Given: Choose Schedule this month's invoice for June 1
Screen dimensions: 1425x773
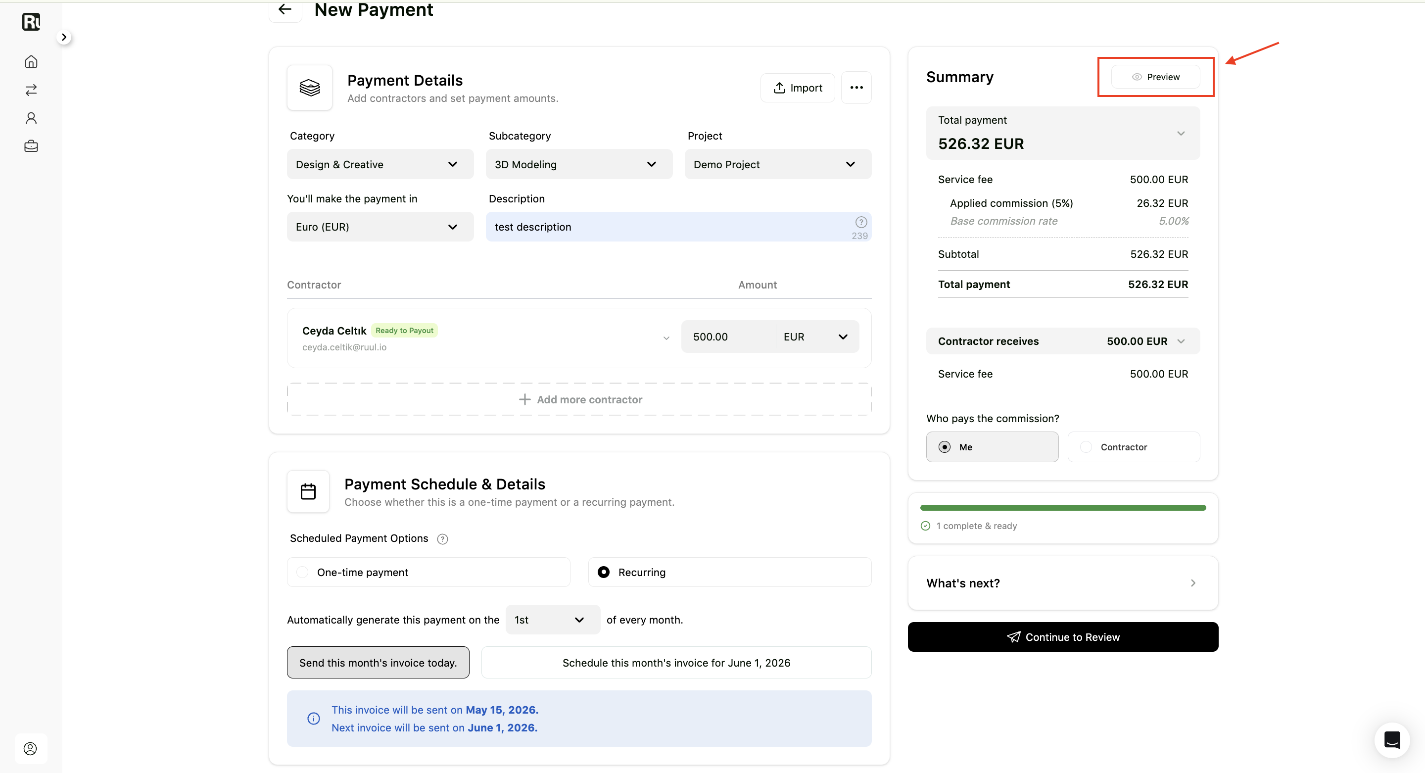Looking at the screenshot, I should click(676, 662).
